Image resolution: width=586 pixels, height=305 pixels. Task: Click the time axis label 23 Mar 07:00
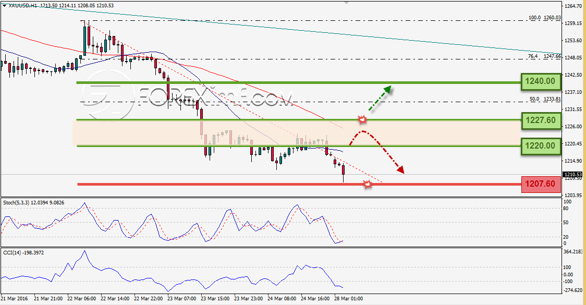pos(181,299)
